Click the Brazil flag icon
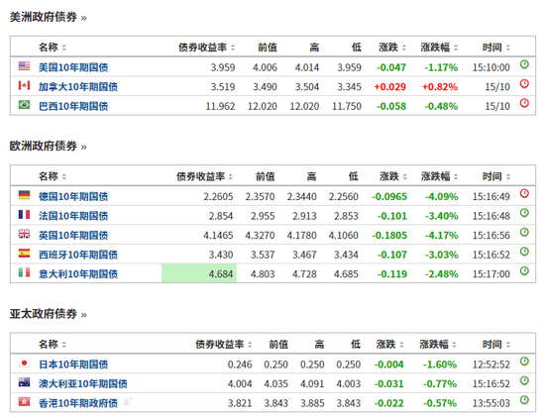Screen dimensions: 545x418 click(24, 104)
